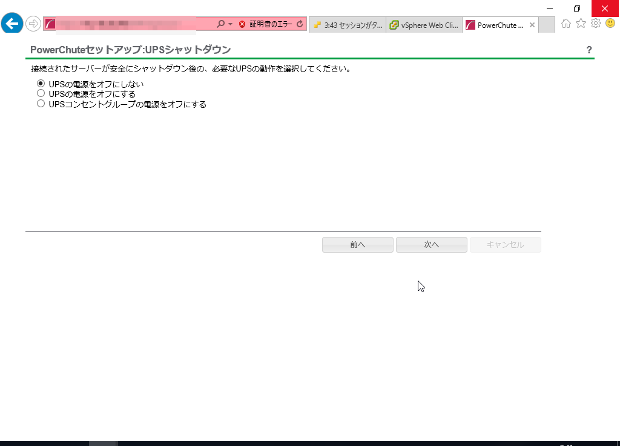Image resolution: width=620 pixels, height=446 pixels.
Task: Switch to the 3:43 セッション tab
Action: click(348, 25)
